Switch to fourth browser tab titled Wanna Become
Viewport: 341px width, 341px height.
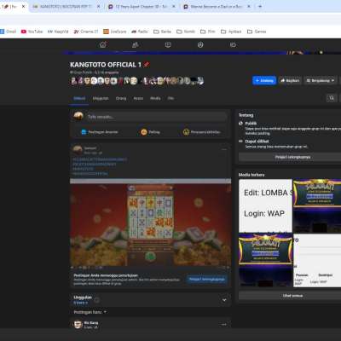point(216,6)
